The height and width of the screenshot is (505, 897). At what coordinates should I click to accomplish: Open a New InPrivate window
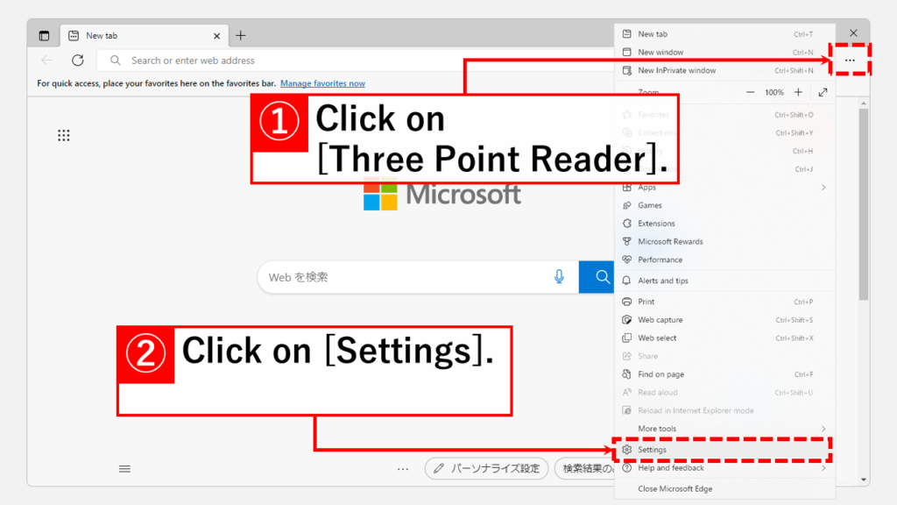click(724, 70)
